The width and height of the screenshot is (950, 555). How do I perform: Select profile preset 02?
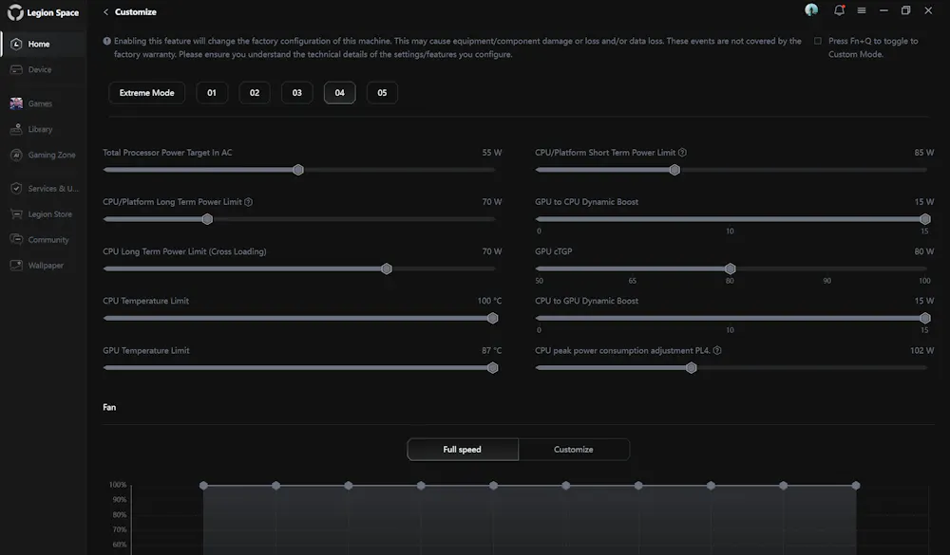(x=255, y=93)
